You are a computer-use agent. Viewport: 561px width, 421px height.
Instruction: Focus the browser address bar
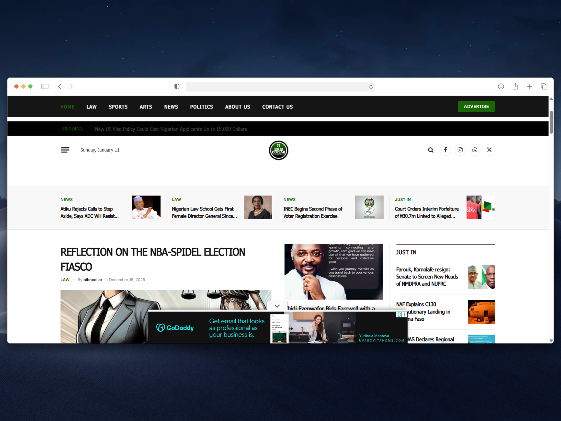(280, 87)
